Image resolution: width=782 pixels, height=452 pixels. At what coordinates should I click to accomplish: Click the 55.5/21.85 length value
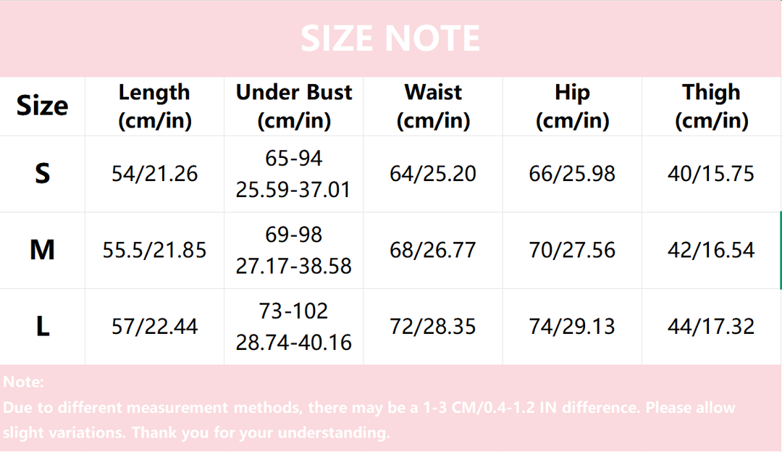pos(155,251)
